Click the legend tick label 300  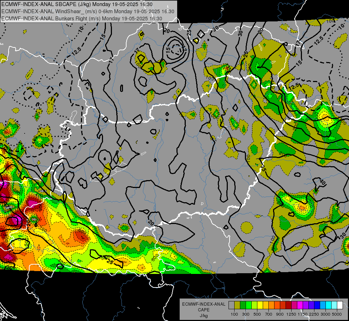tap(246, 314)
